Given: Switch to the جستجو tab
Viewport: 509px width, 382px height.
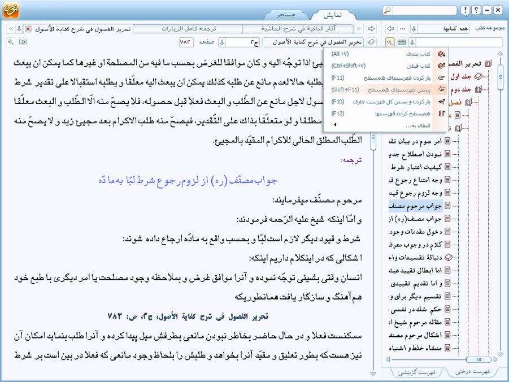Looking at the screenshot, I should 286,15.
